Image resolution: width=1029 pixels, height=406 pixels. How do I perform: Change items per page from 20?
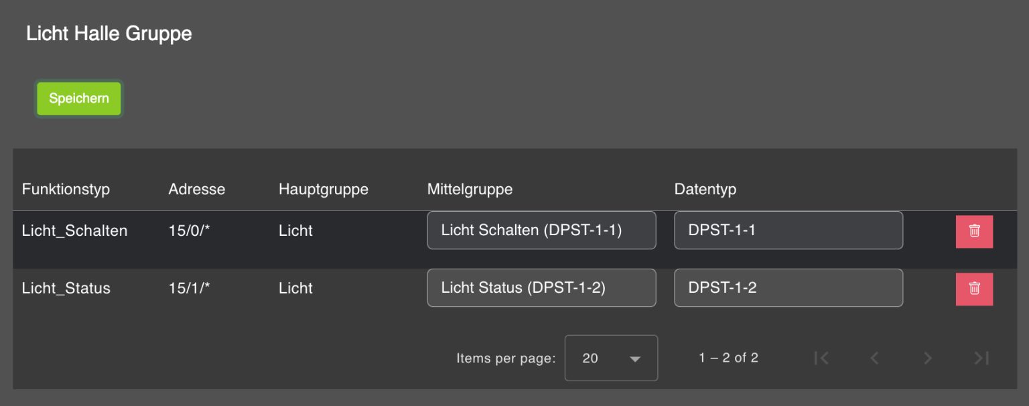[610, 358]
